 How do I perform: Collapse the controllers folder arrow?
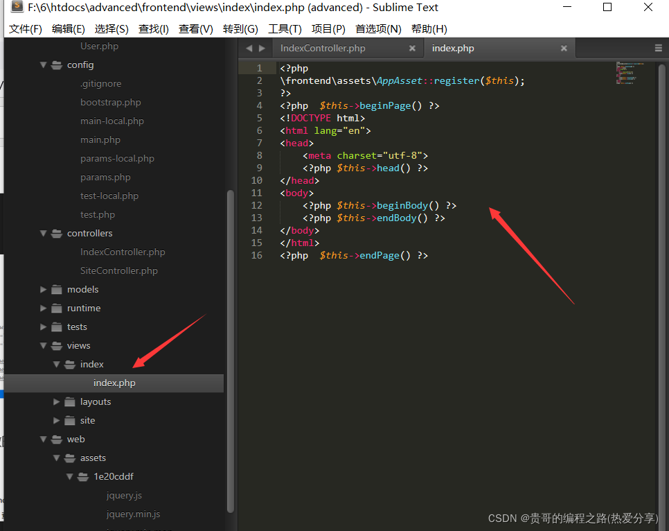[x=43, y=233]
